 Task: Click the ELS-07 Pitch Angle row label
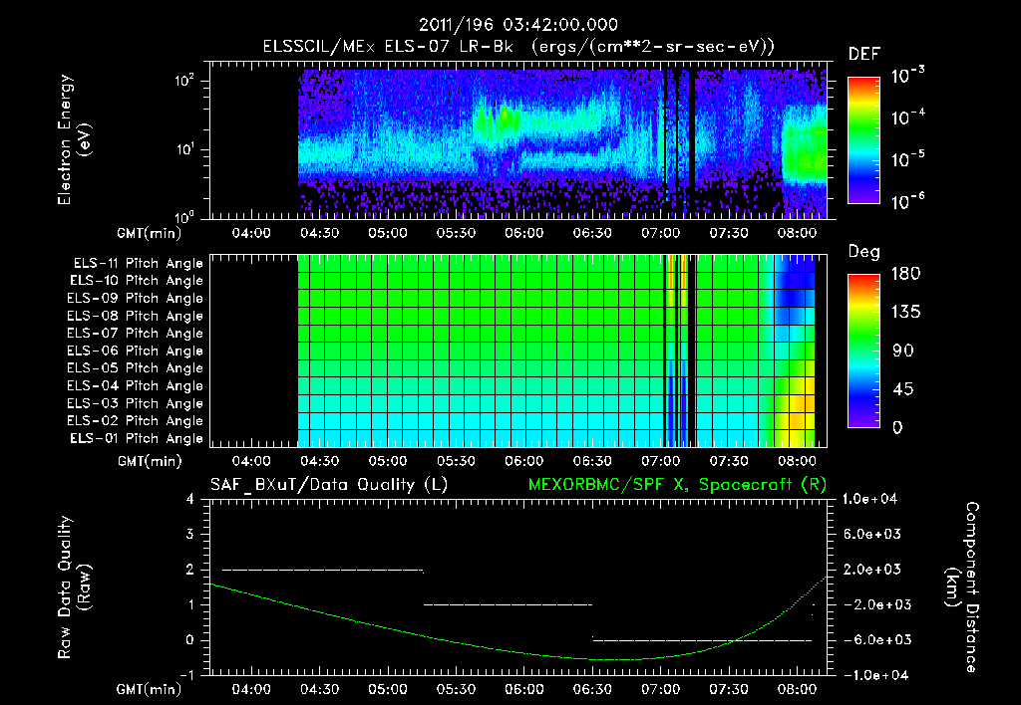(135, 333)
